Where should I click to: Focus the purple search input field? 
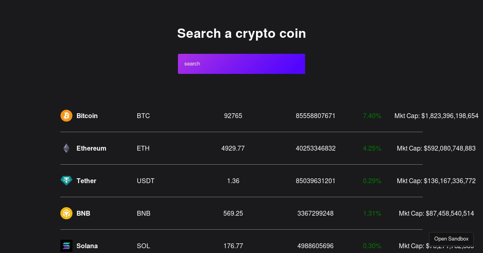pos(242,64)
